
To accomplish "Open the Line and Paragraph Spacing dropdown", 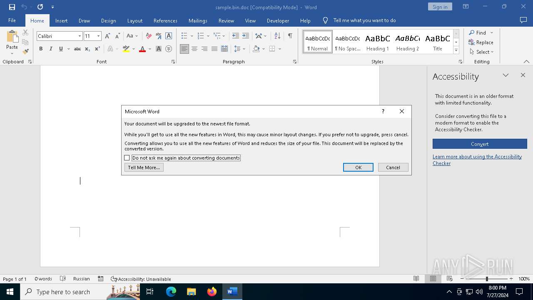I will click(239, 49).
